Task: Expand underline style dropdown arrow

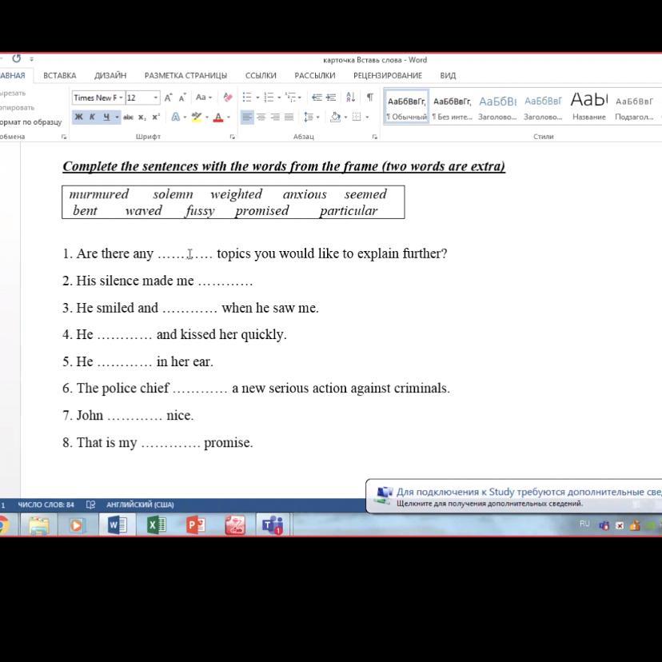Action: (117, 117)
